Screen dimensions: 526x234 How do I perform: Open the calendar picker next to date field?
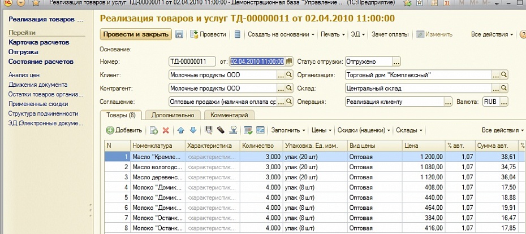pyautogui.click(x=289, y=61)
